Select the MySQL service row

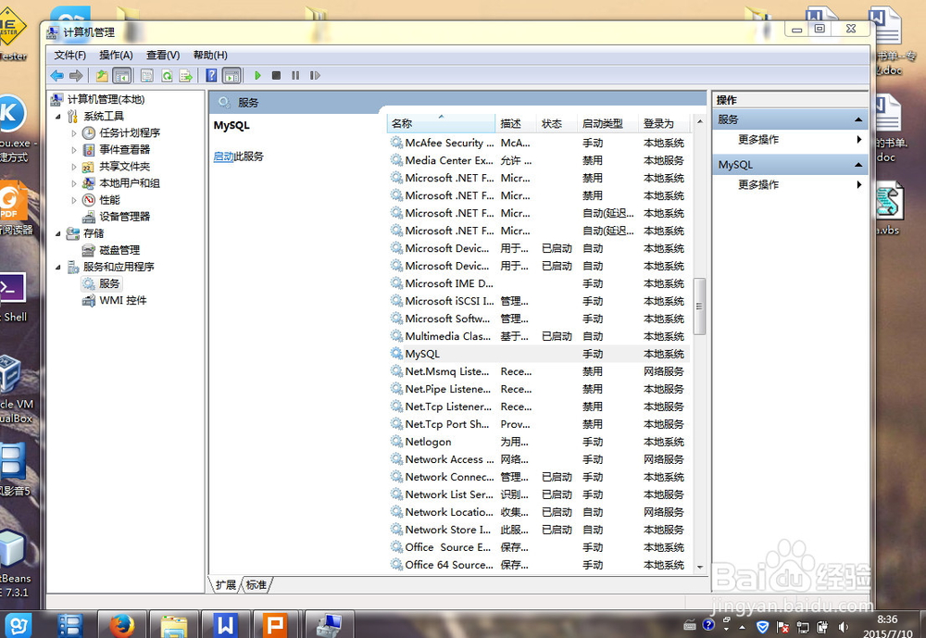[x=538, y=354]
